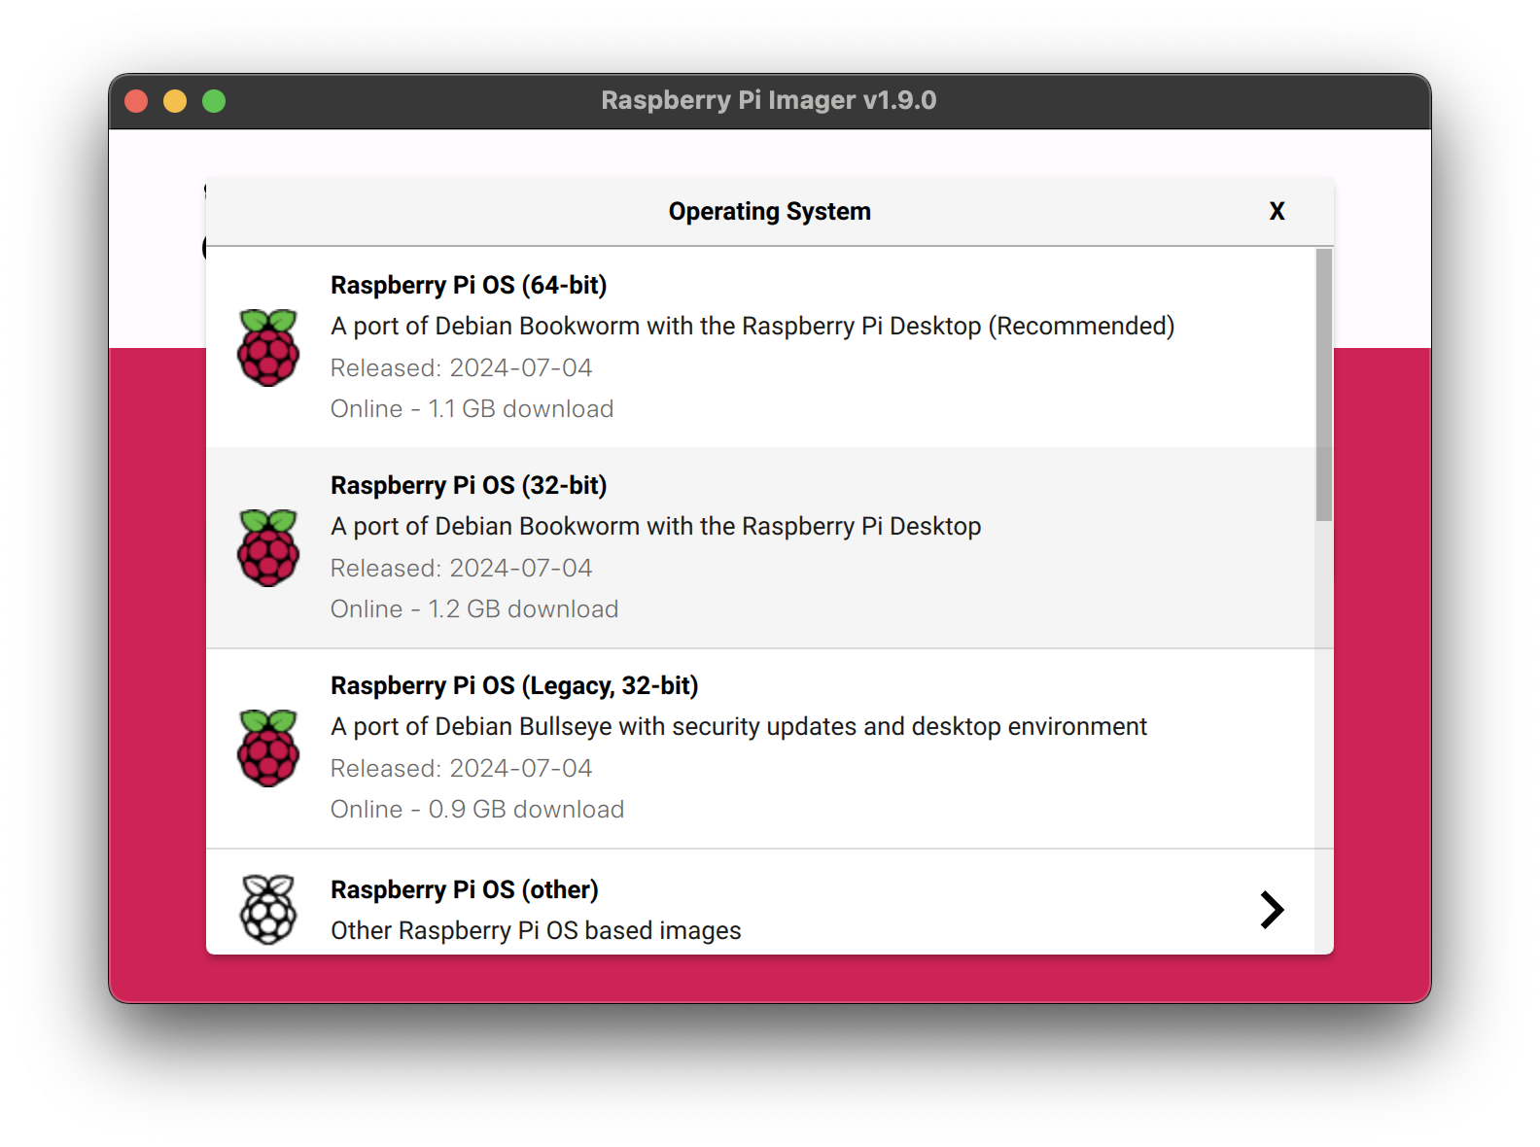Viewport: 1540px width, 1147px height.
Task: Open Raspberry Pi OS (other) entry title
Action: tap(465, 889)
